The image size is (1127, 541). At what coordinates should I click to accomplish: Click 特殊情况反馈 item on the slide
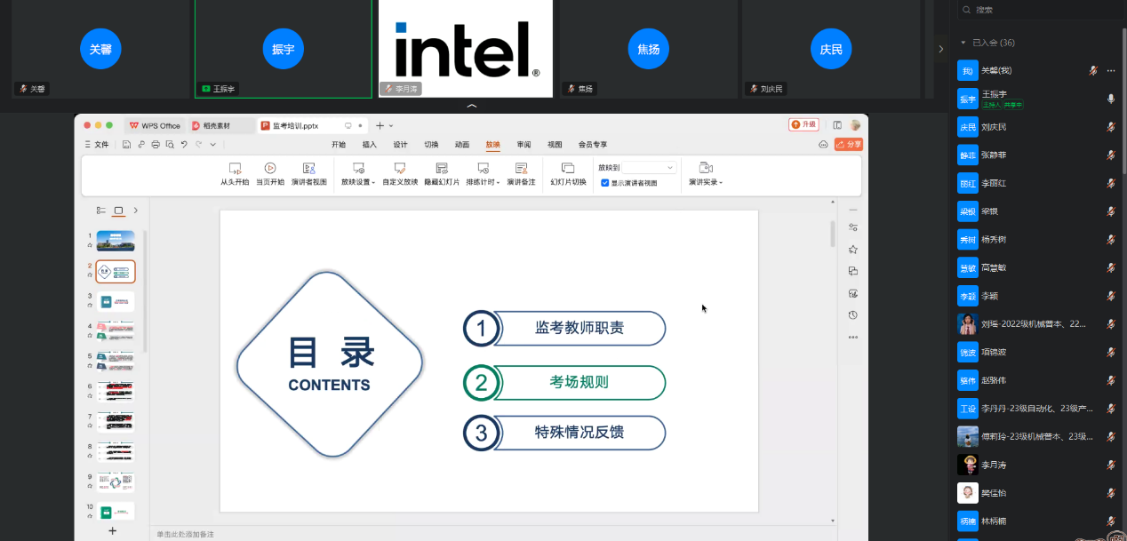(x=579, y=433)
